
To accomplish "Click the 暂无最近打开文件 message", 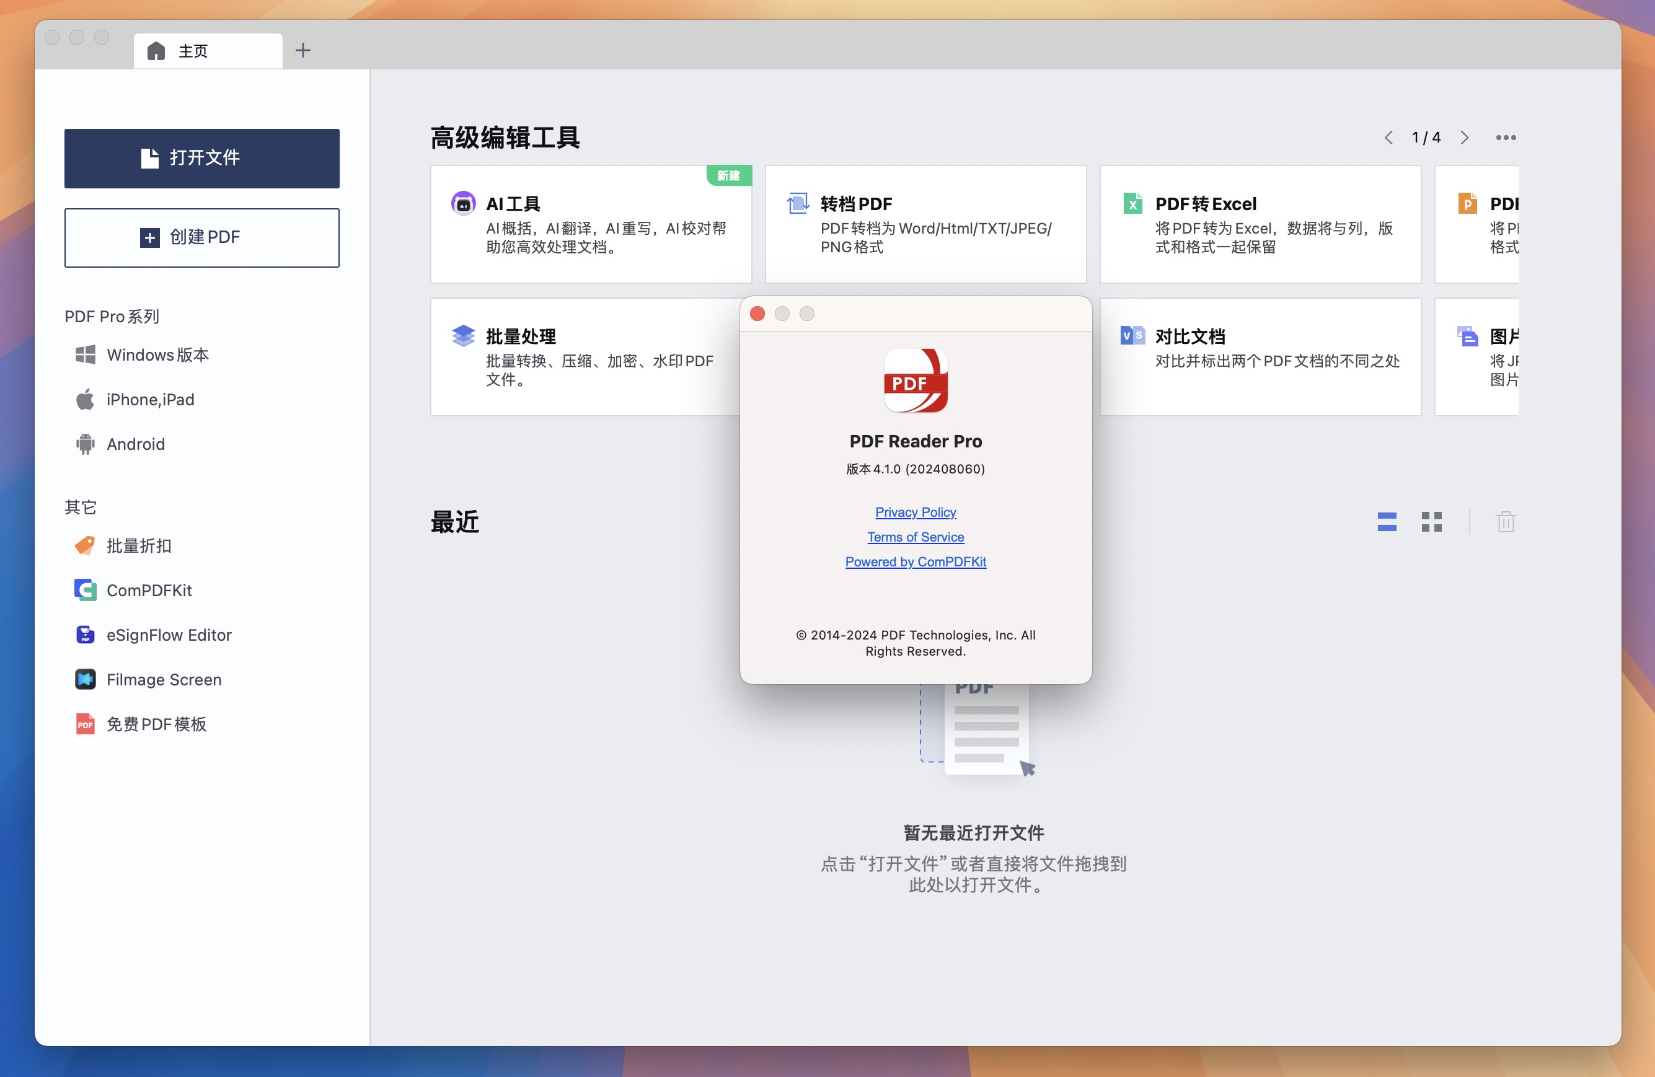I will (x=974, y=832).
